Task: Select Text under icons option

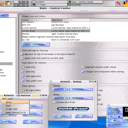Action: pyautogui.click(x=23, y=81)
